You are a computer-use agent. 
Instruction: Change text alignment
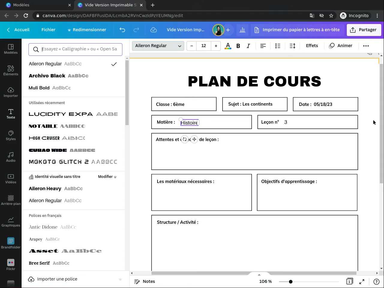point(263,46)
